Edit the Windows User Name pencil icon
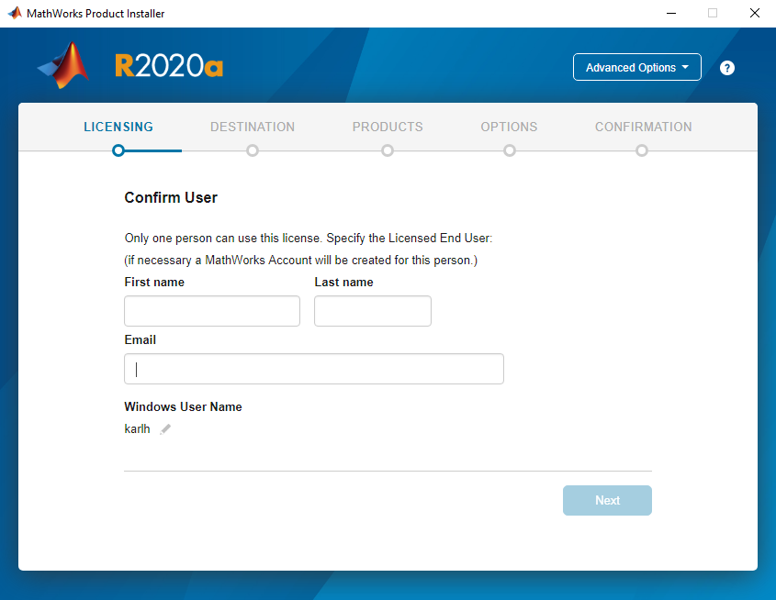This screenshot has height=600, width=776. click(165, 429)
